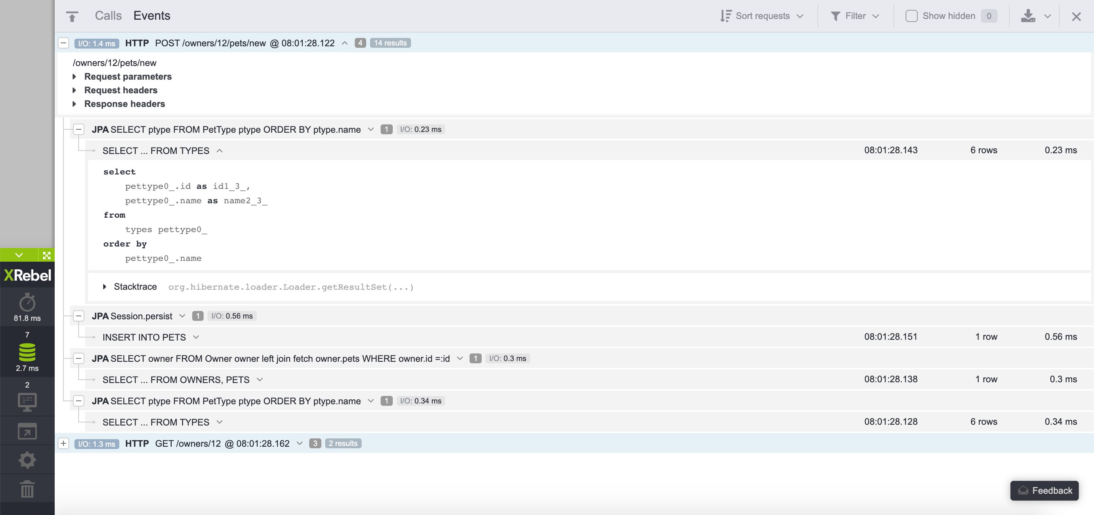Click the I/O: 1.3 ms badge
This screenshot has height=515, width=1094.
(x=96, y=444)
